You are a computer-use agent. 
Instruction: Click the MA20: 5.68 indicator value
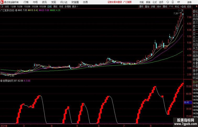pos(44,10)
